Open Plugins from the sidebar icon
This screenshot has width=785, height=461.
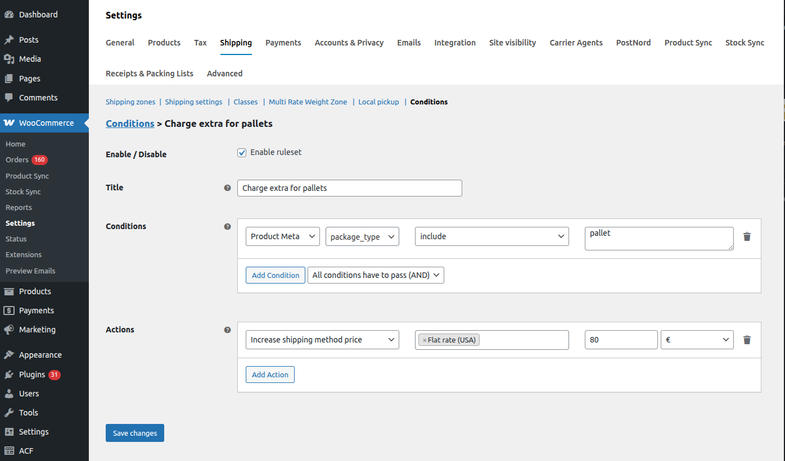pyautogui.click(x=9, y=375)
